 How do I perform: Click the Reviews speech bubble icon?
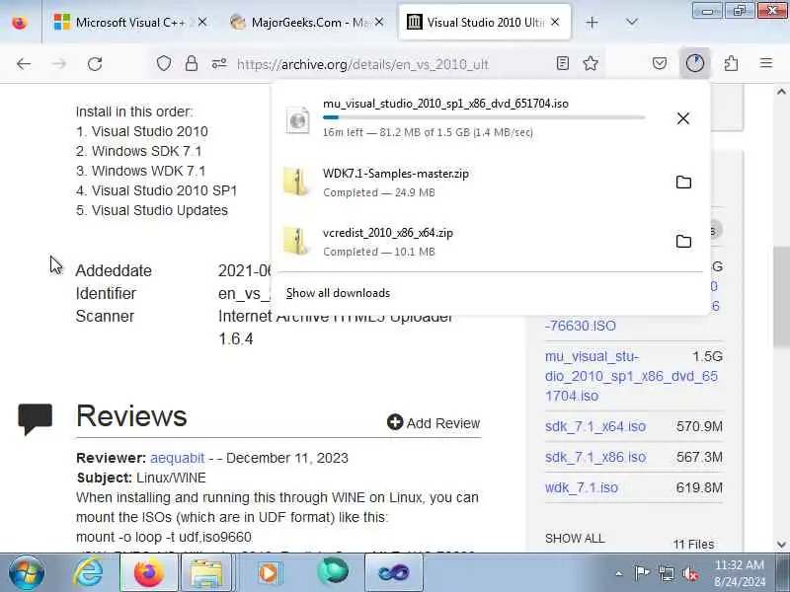(x=36, y=418)
